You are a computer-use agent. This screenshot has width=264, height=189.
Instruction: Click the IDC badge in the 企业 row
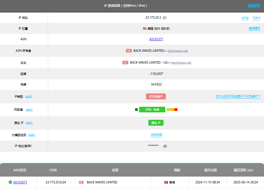coord(125,62)
